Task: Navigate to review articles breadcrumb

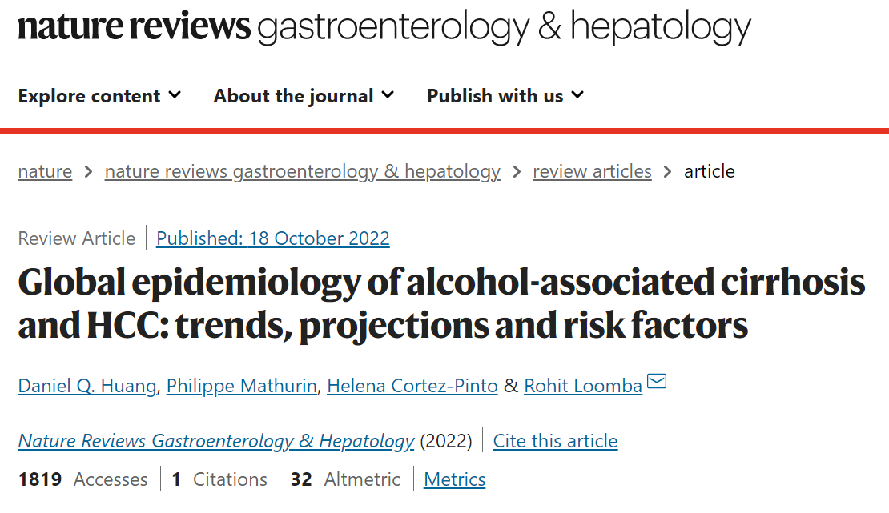Action: click(592, 171)
